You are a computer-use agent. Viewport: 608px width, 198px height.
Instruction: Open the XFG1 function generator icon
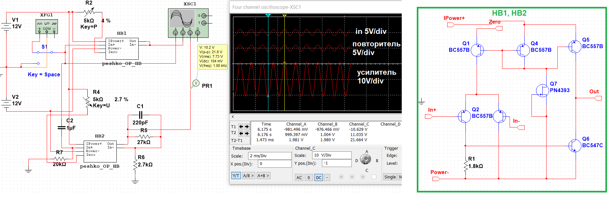point(46,26)
